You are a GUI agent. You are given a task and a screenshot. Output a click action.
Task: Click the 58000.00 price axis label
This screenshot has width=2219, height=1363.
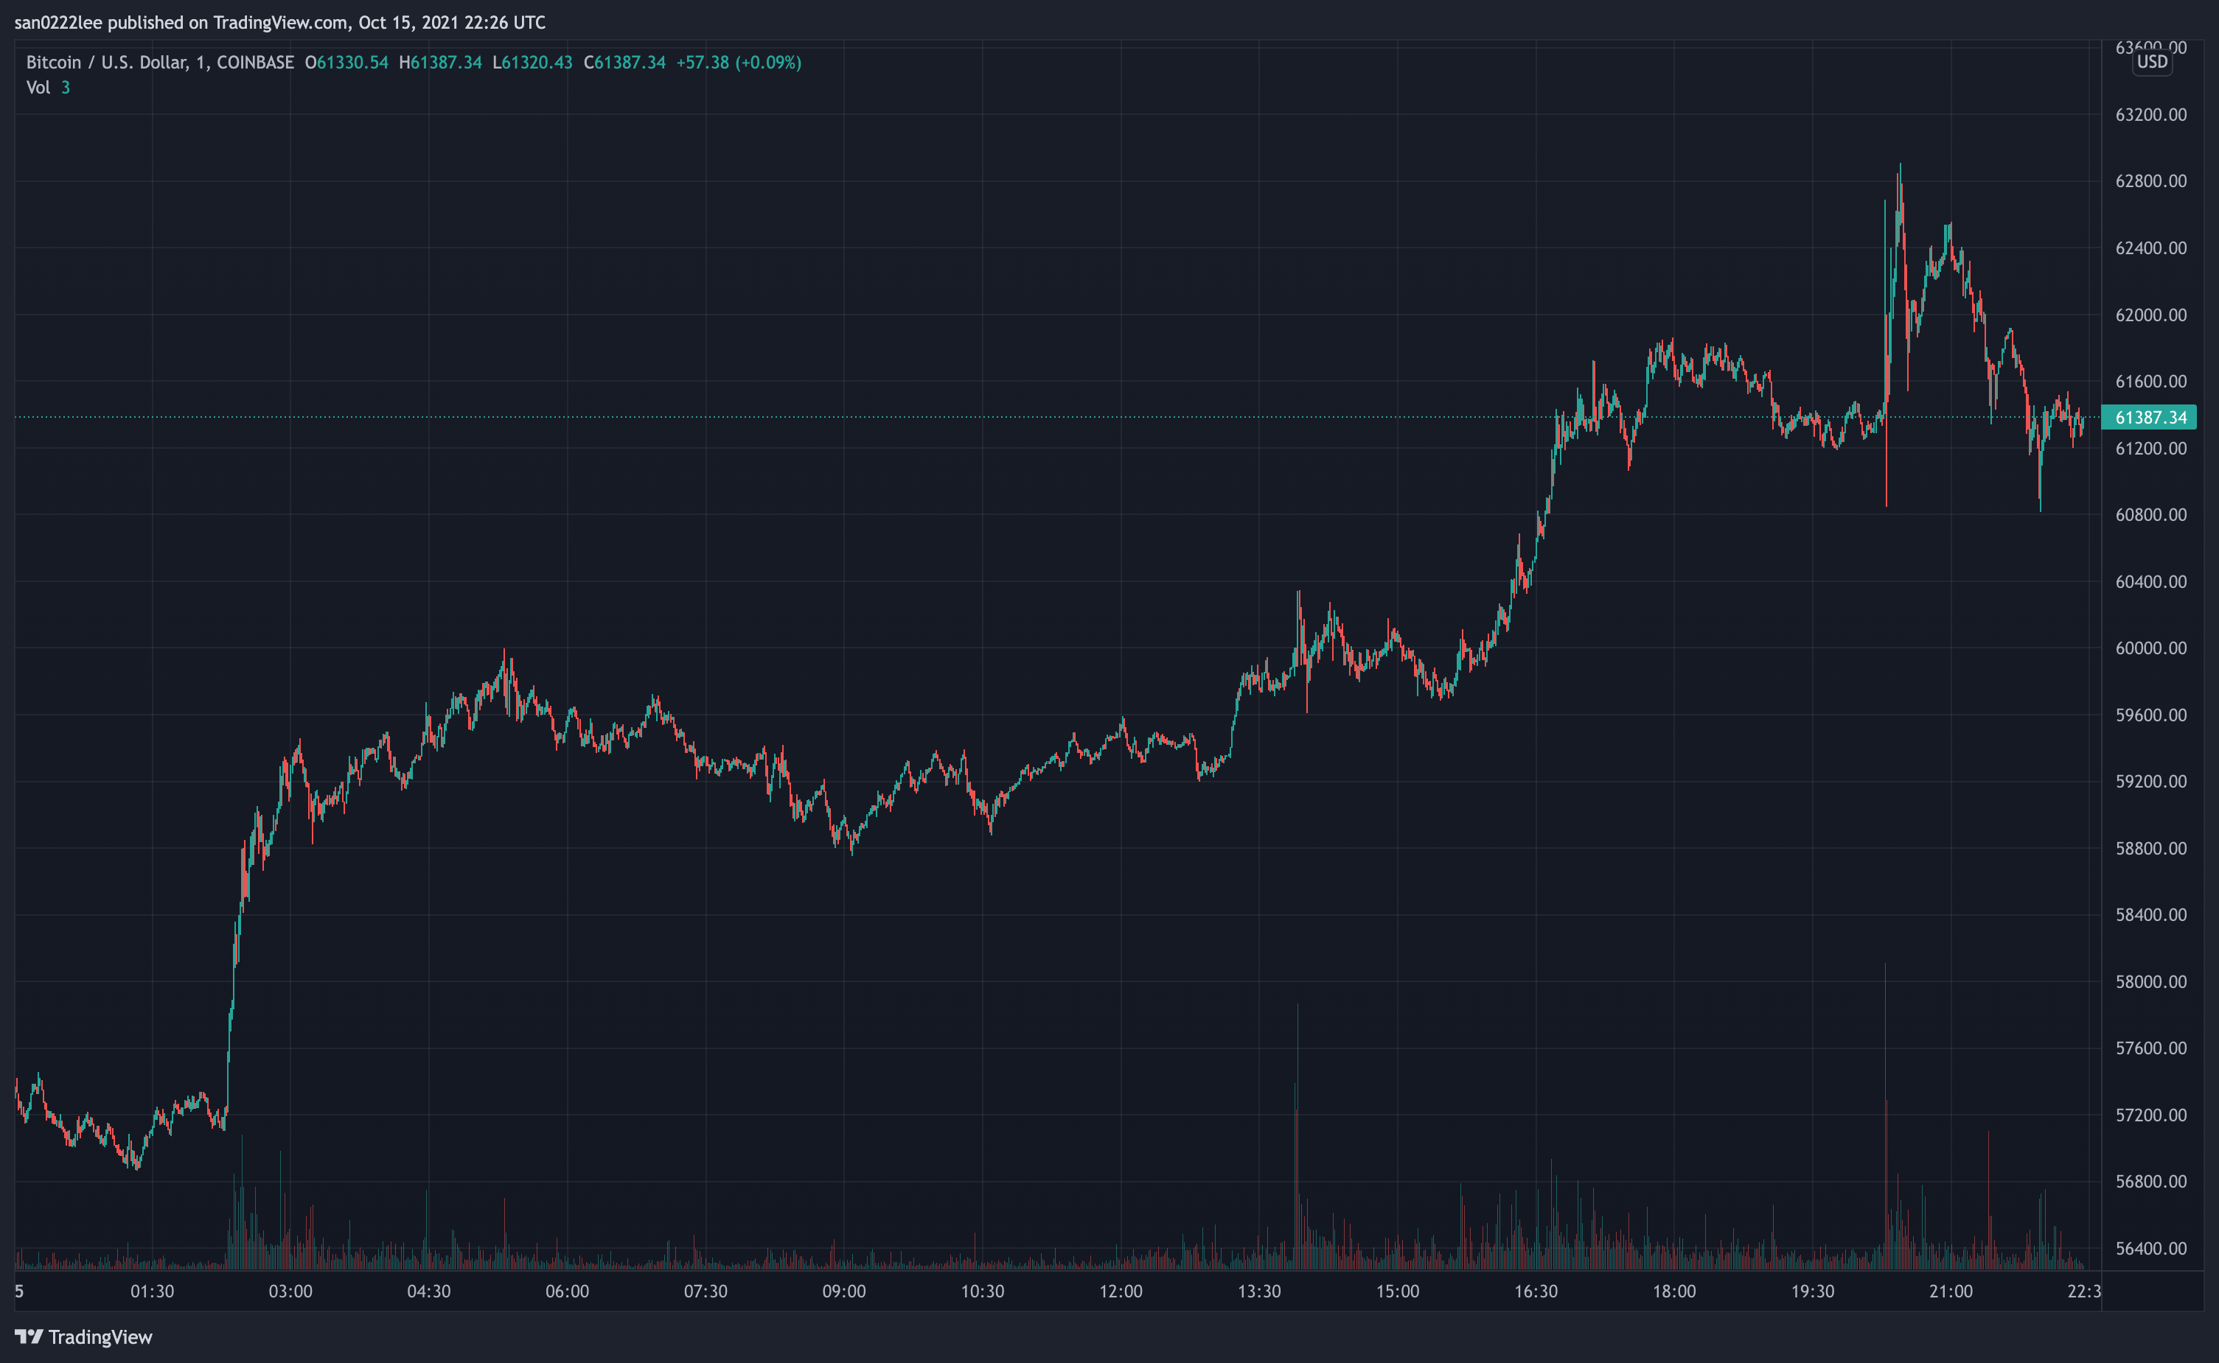pos(2151,981)
